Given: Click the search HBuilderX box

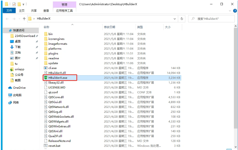Looking at the screenshot, I should 211,19.
